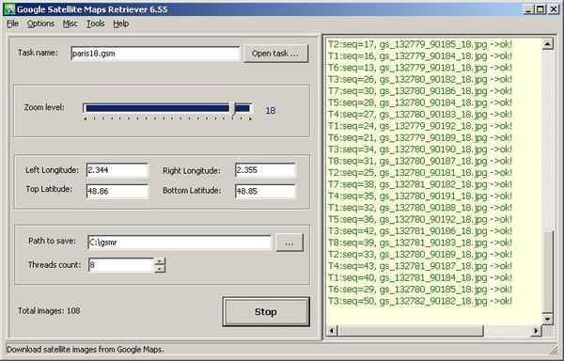
Task: Click the Bottom Latitude field
Action: (265, 191)
